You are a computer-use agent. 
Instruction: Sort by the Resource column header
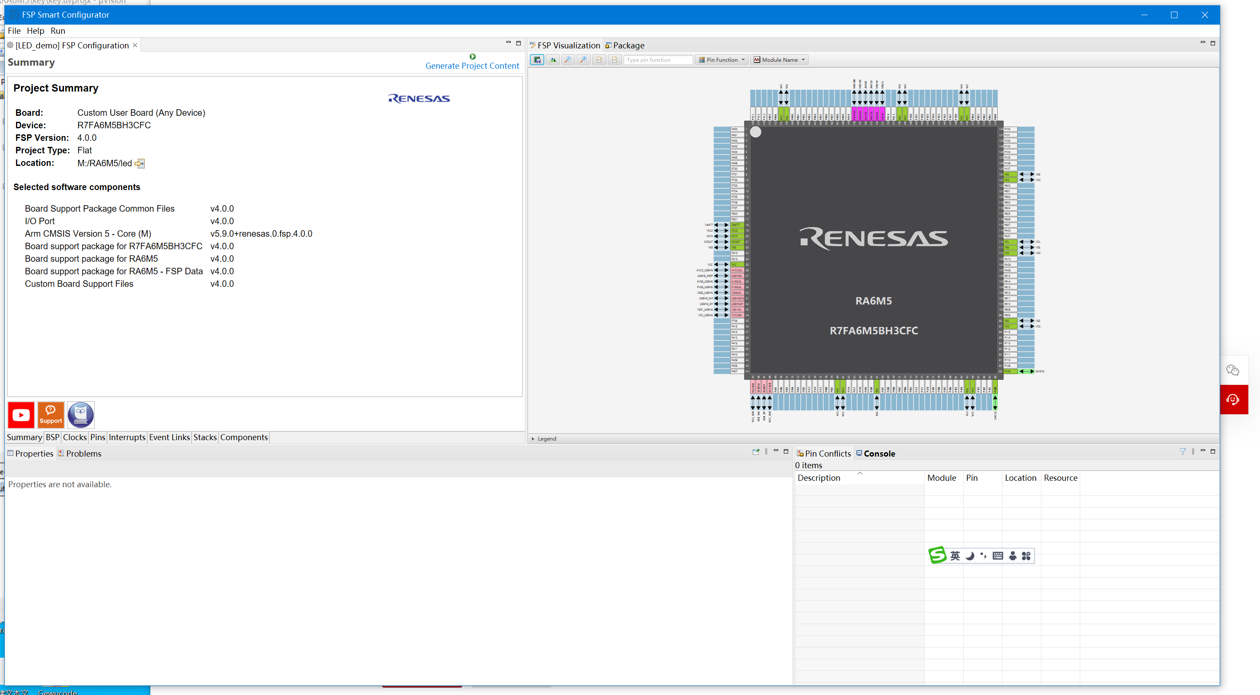click(x=1060, y=478)
